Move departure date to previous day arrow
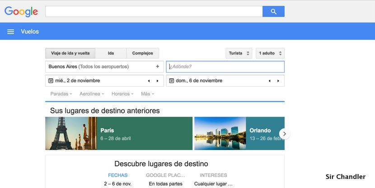 tap(149, 81)
